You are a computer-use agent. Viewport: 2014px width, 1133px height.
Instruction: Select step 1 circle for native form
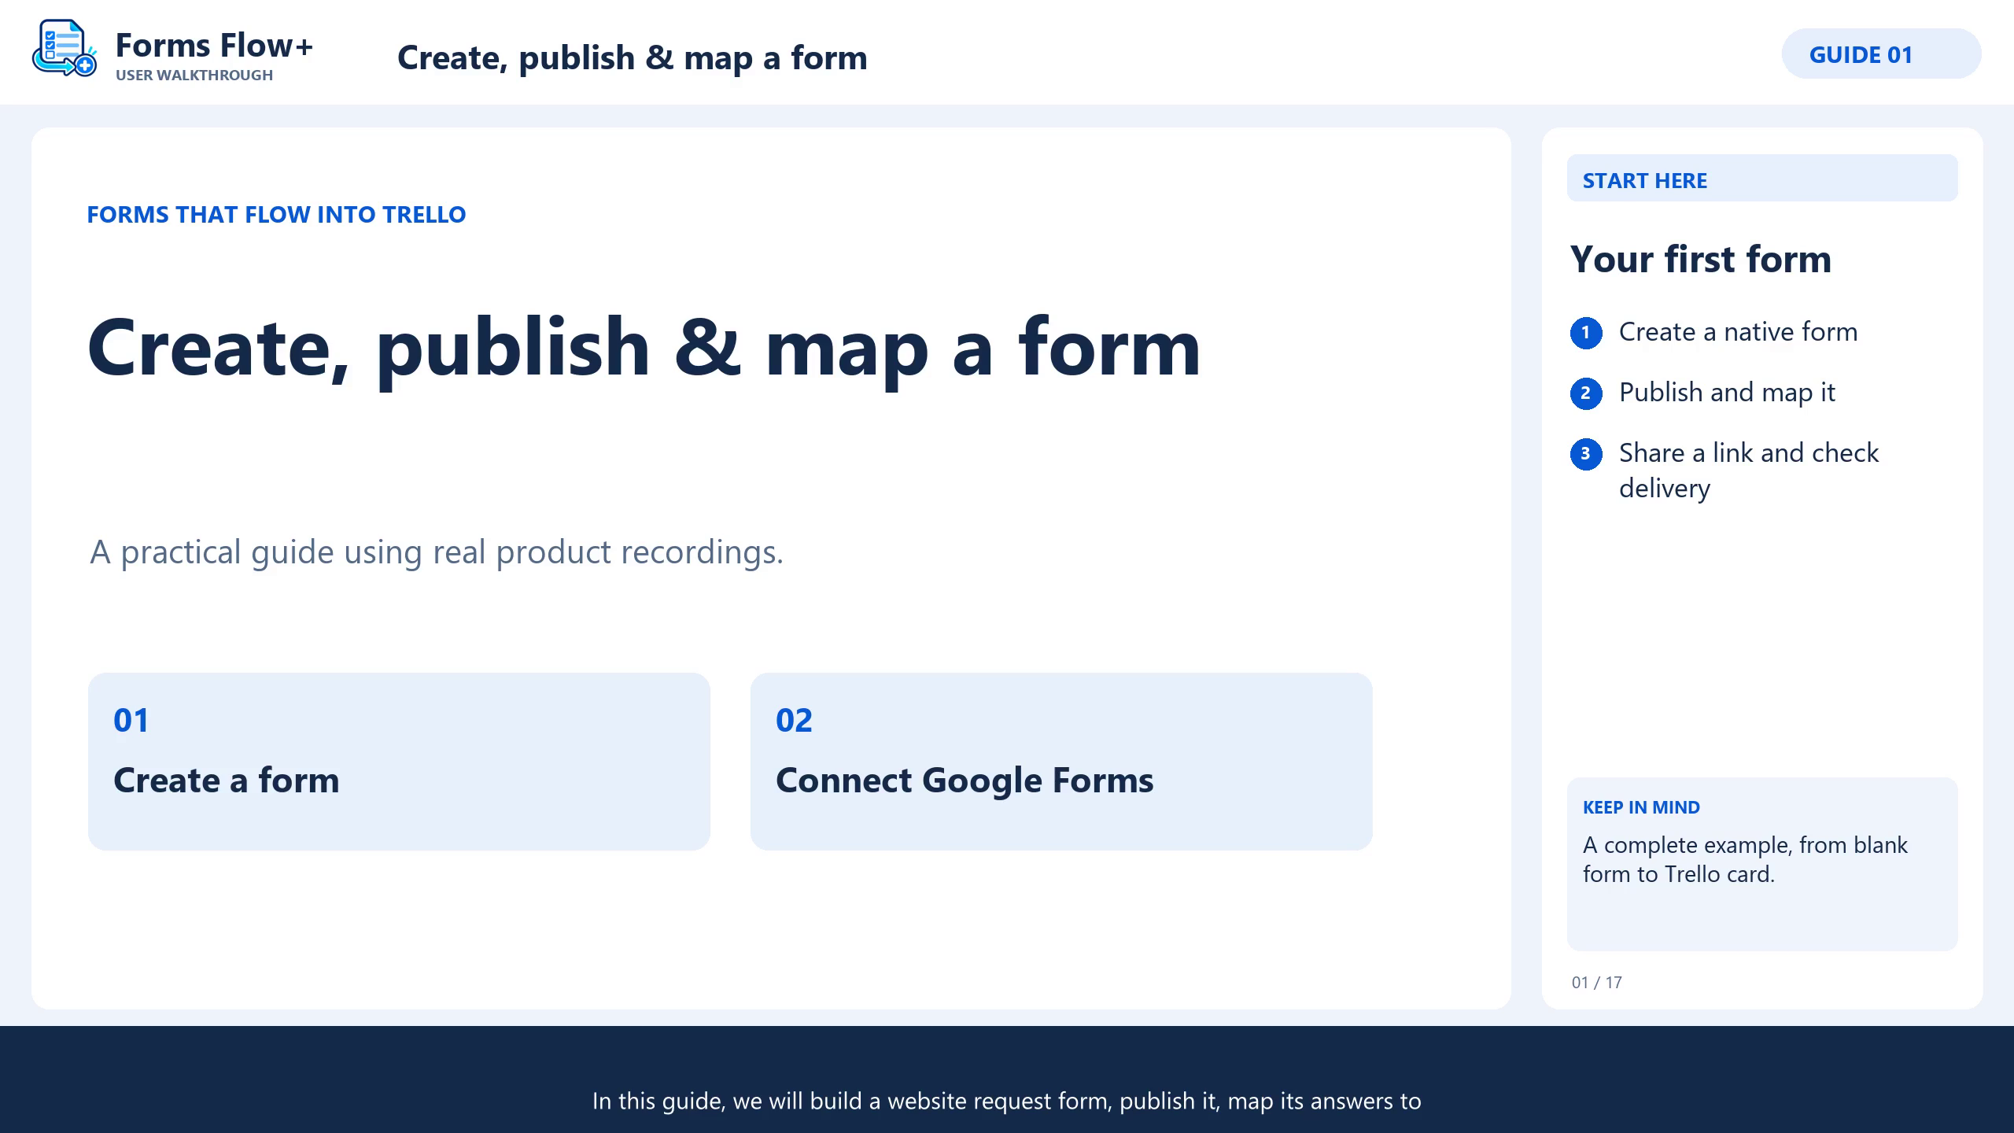click(x=1586, y=333)
